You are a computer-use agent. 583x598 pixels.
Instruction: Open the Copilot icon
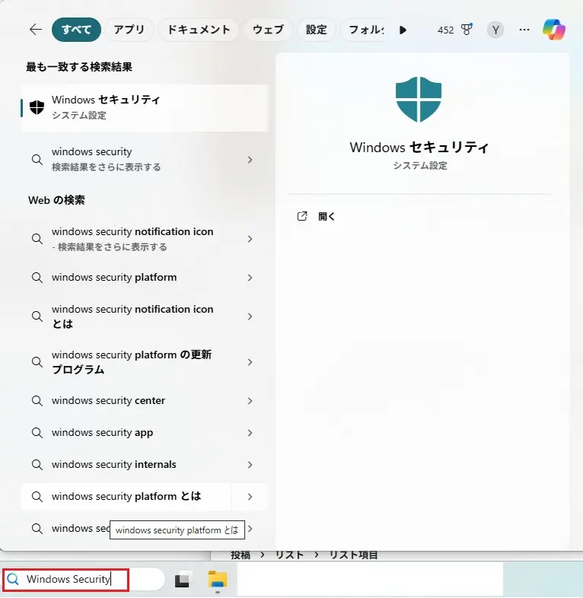coord(553,30)
